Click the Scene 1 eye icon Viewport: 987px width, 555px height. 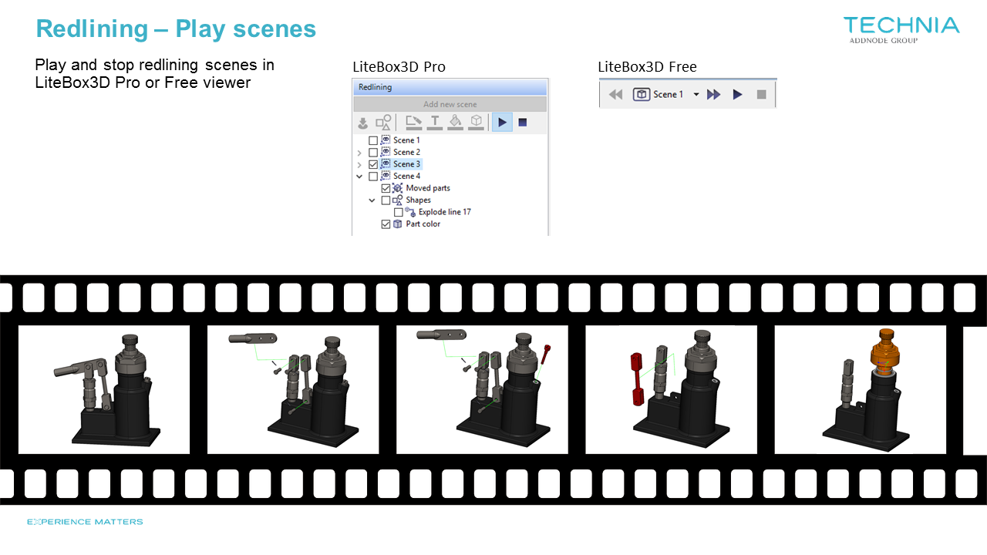[x=386, y=140]
